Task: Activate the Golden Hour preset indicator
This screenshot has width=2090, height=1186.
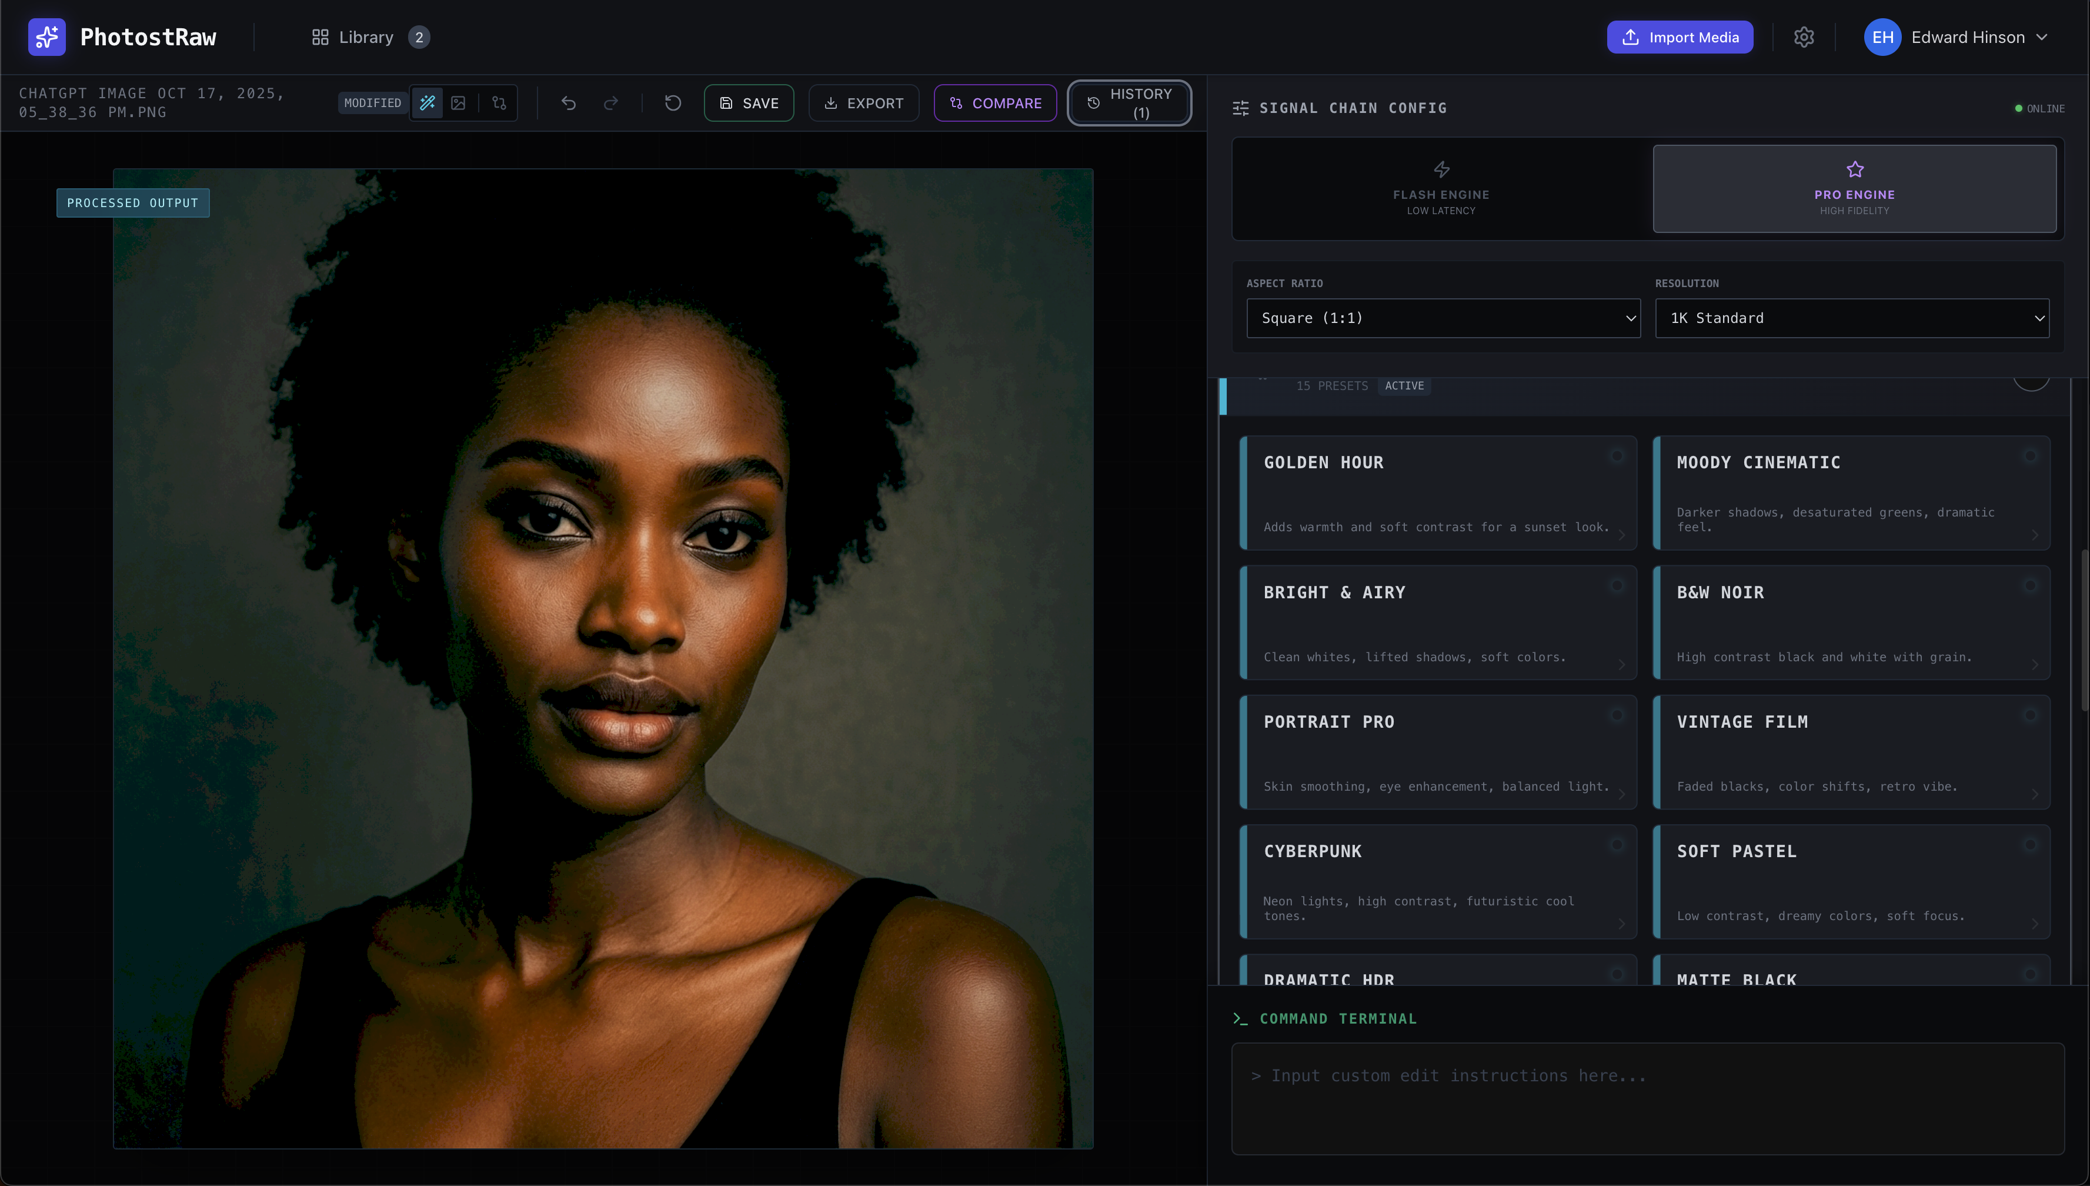Action: point(1616,455)
